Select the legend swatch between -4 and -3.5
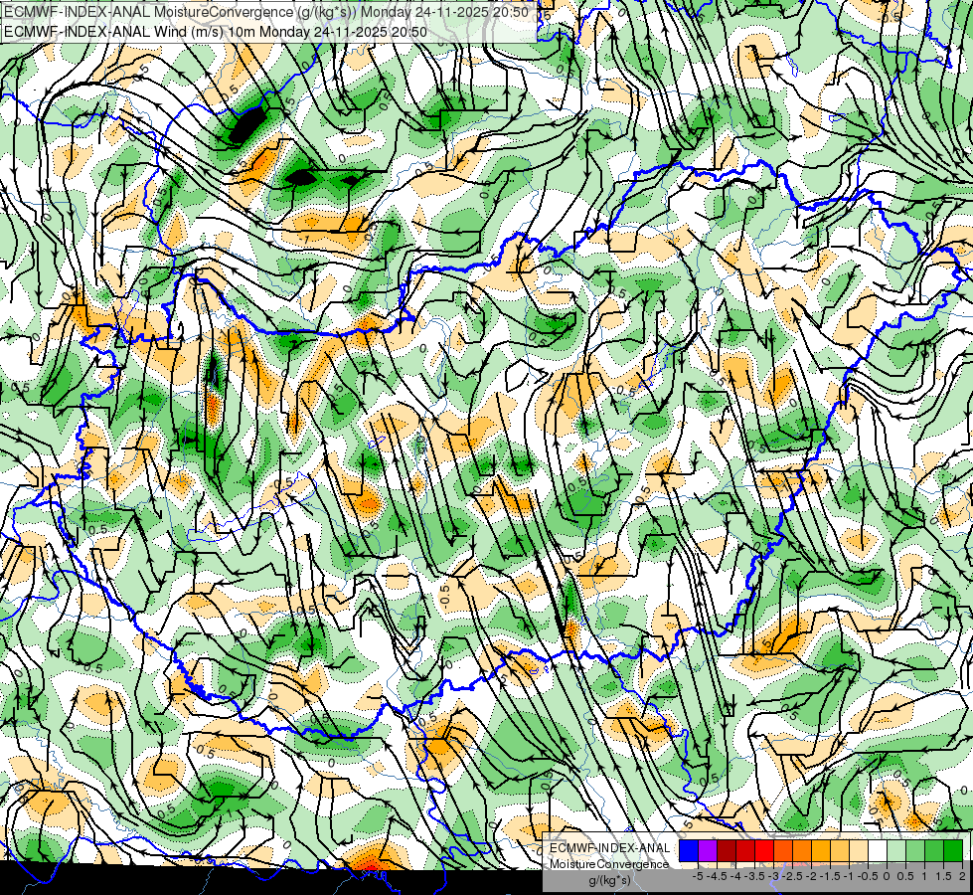The width and height of the screenshot is (973, 895). [745, 851]
